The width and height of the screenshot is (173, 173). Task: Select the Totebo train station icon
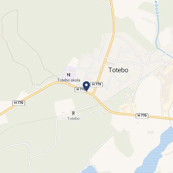pyautogui.click(x=73, y=113)
